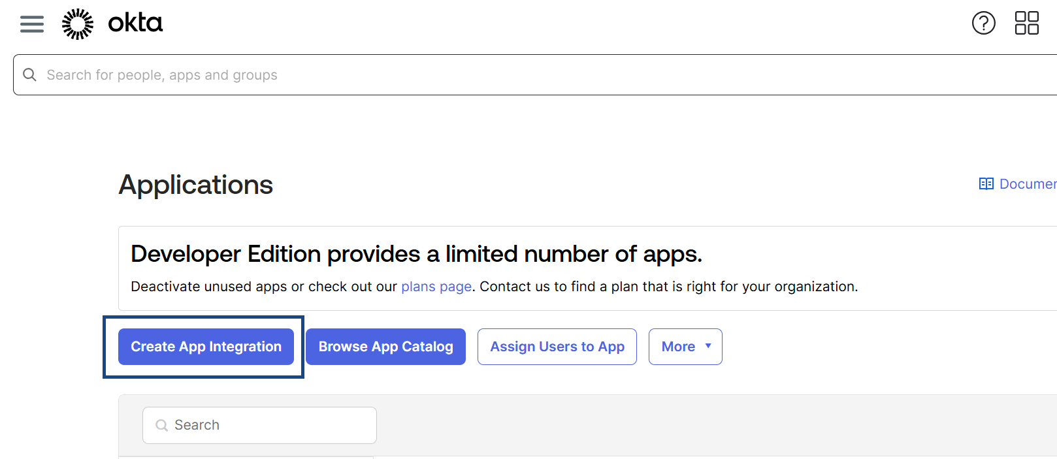The width and height of the screenshot is (1057, 459).
Task: Click the Okta sunburst logo
Action: tap(78, 24)
